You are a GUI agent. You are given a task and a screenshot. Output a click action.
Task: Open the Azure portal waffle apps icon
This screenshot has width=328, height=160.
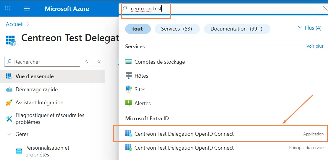(x=7, y=8)
